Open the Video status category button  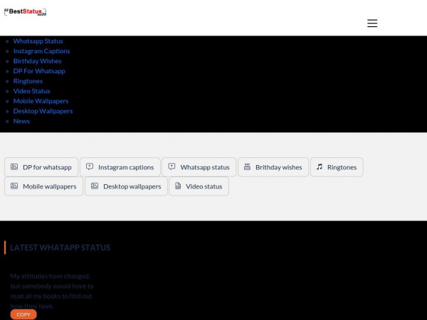click(x=199, y=186)
